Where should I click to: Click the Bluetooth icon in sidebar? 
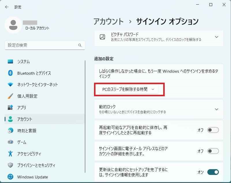[10, 73]
